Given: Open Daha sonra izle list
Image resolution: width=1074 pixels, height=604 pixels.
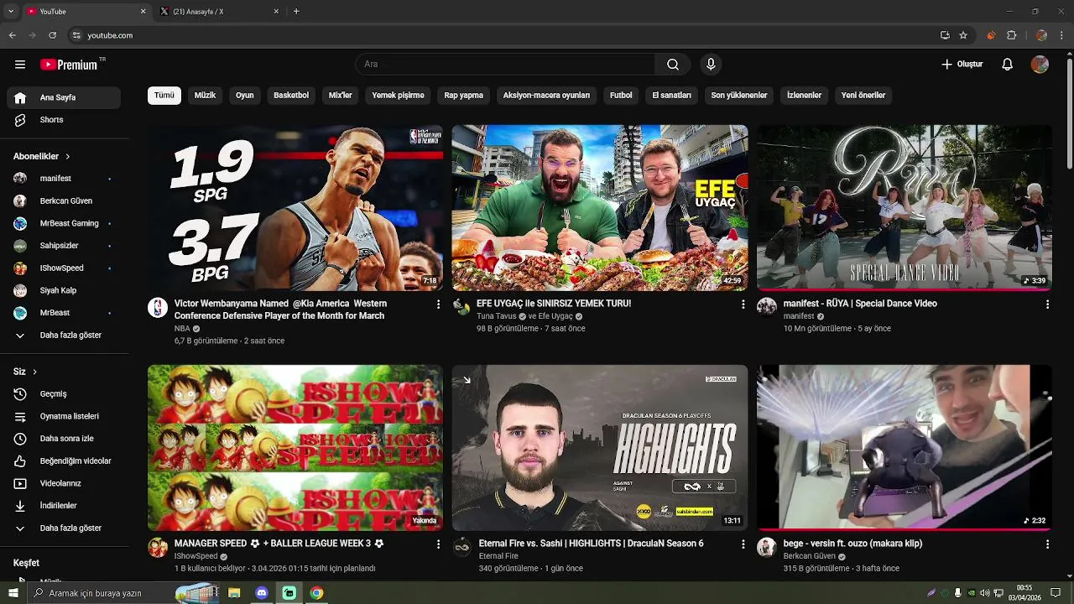Looking at the screenshot, I should [64, 439].
